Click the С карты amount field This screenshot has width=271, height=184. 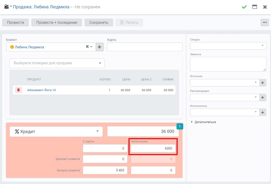105,148
